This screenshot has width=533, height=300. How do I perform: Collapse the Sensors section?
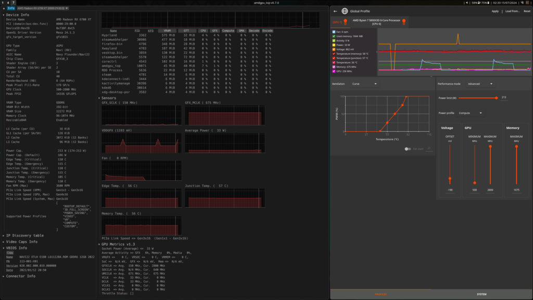(107, 98)
